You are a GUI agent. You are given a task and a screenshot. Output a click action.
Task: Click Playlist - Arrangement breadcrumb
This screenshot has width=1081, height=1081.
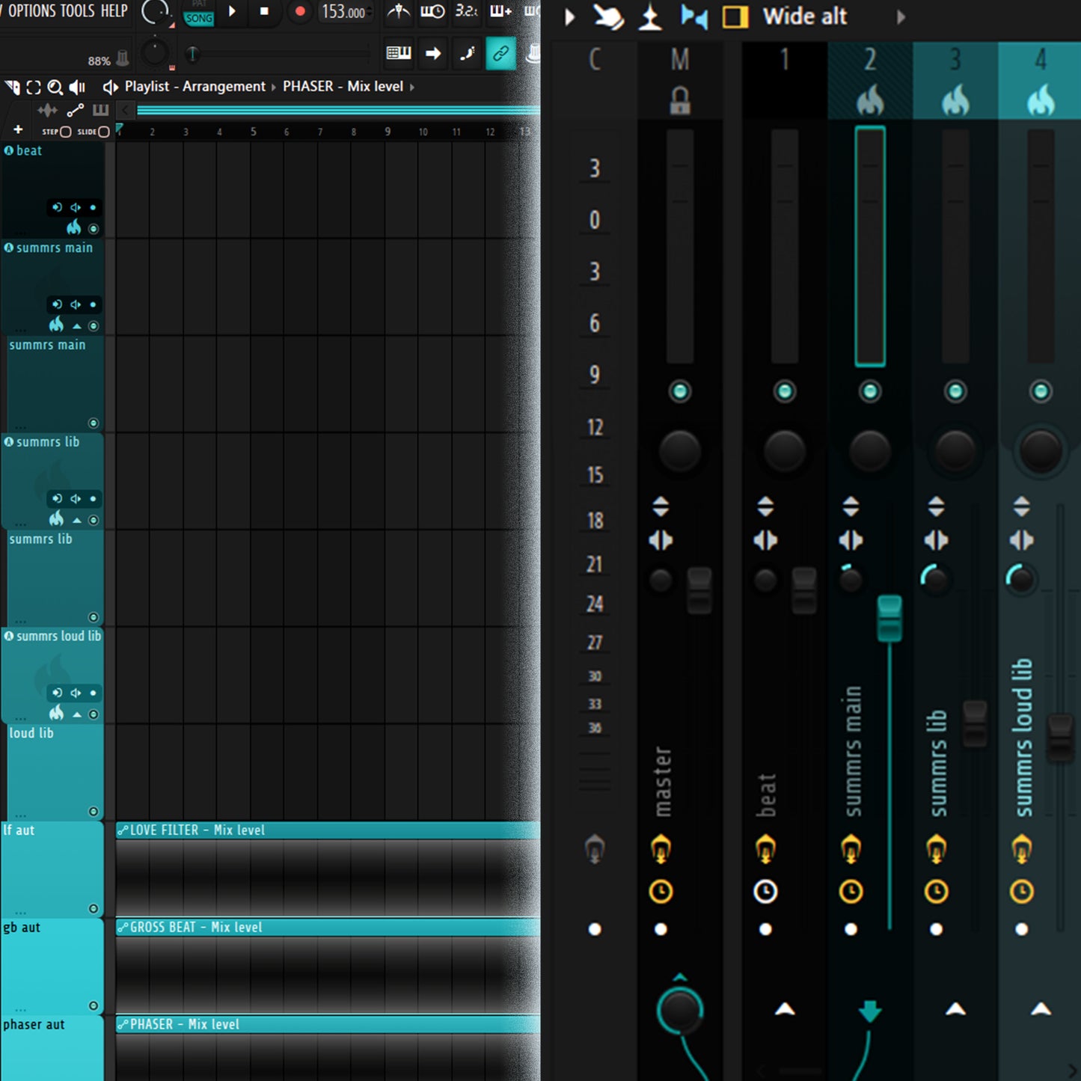click(195, 86)
